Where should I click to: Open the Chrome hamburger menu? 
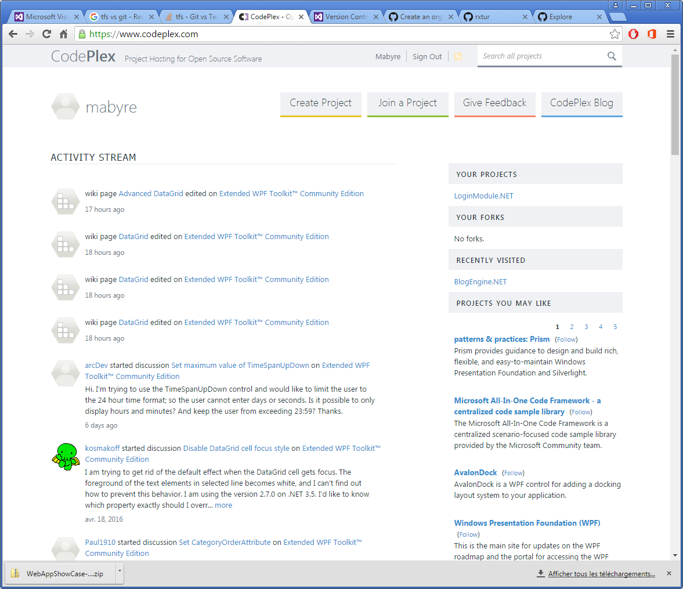coord(670,34)
